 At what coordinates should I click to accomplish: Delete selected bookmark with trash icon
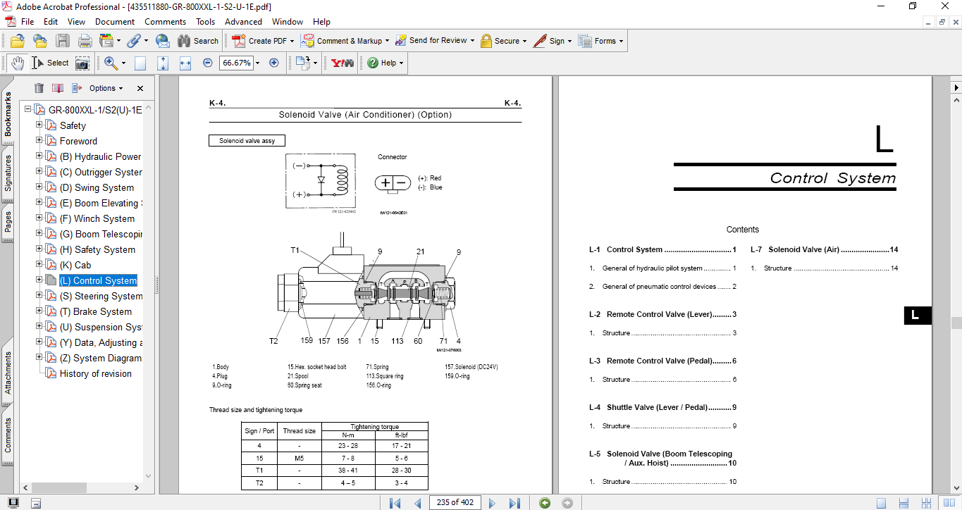(39, 88)
